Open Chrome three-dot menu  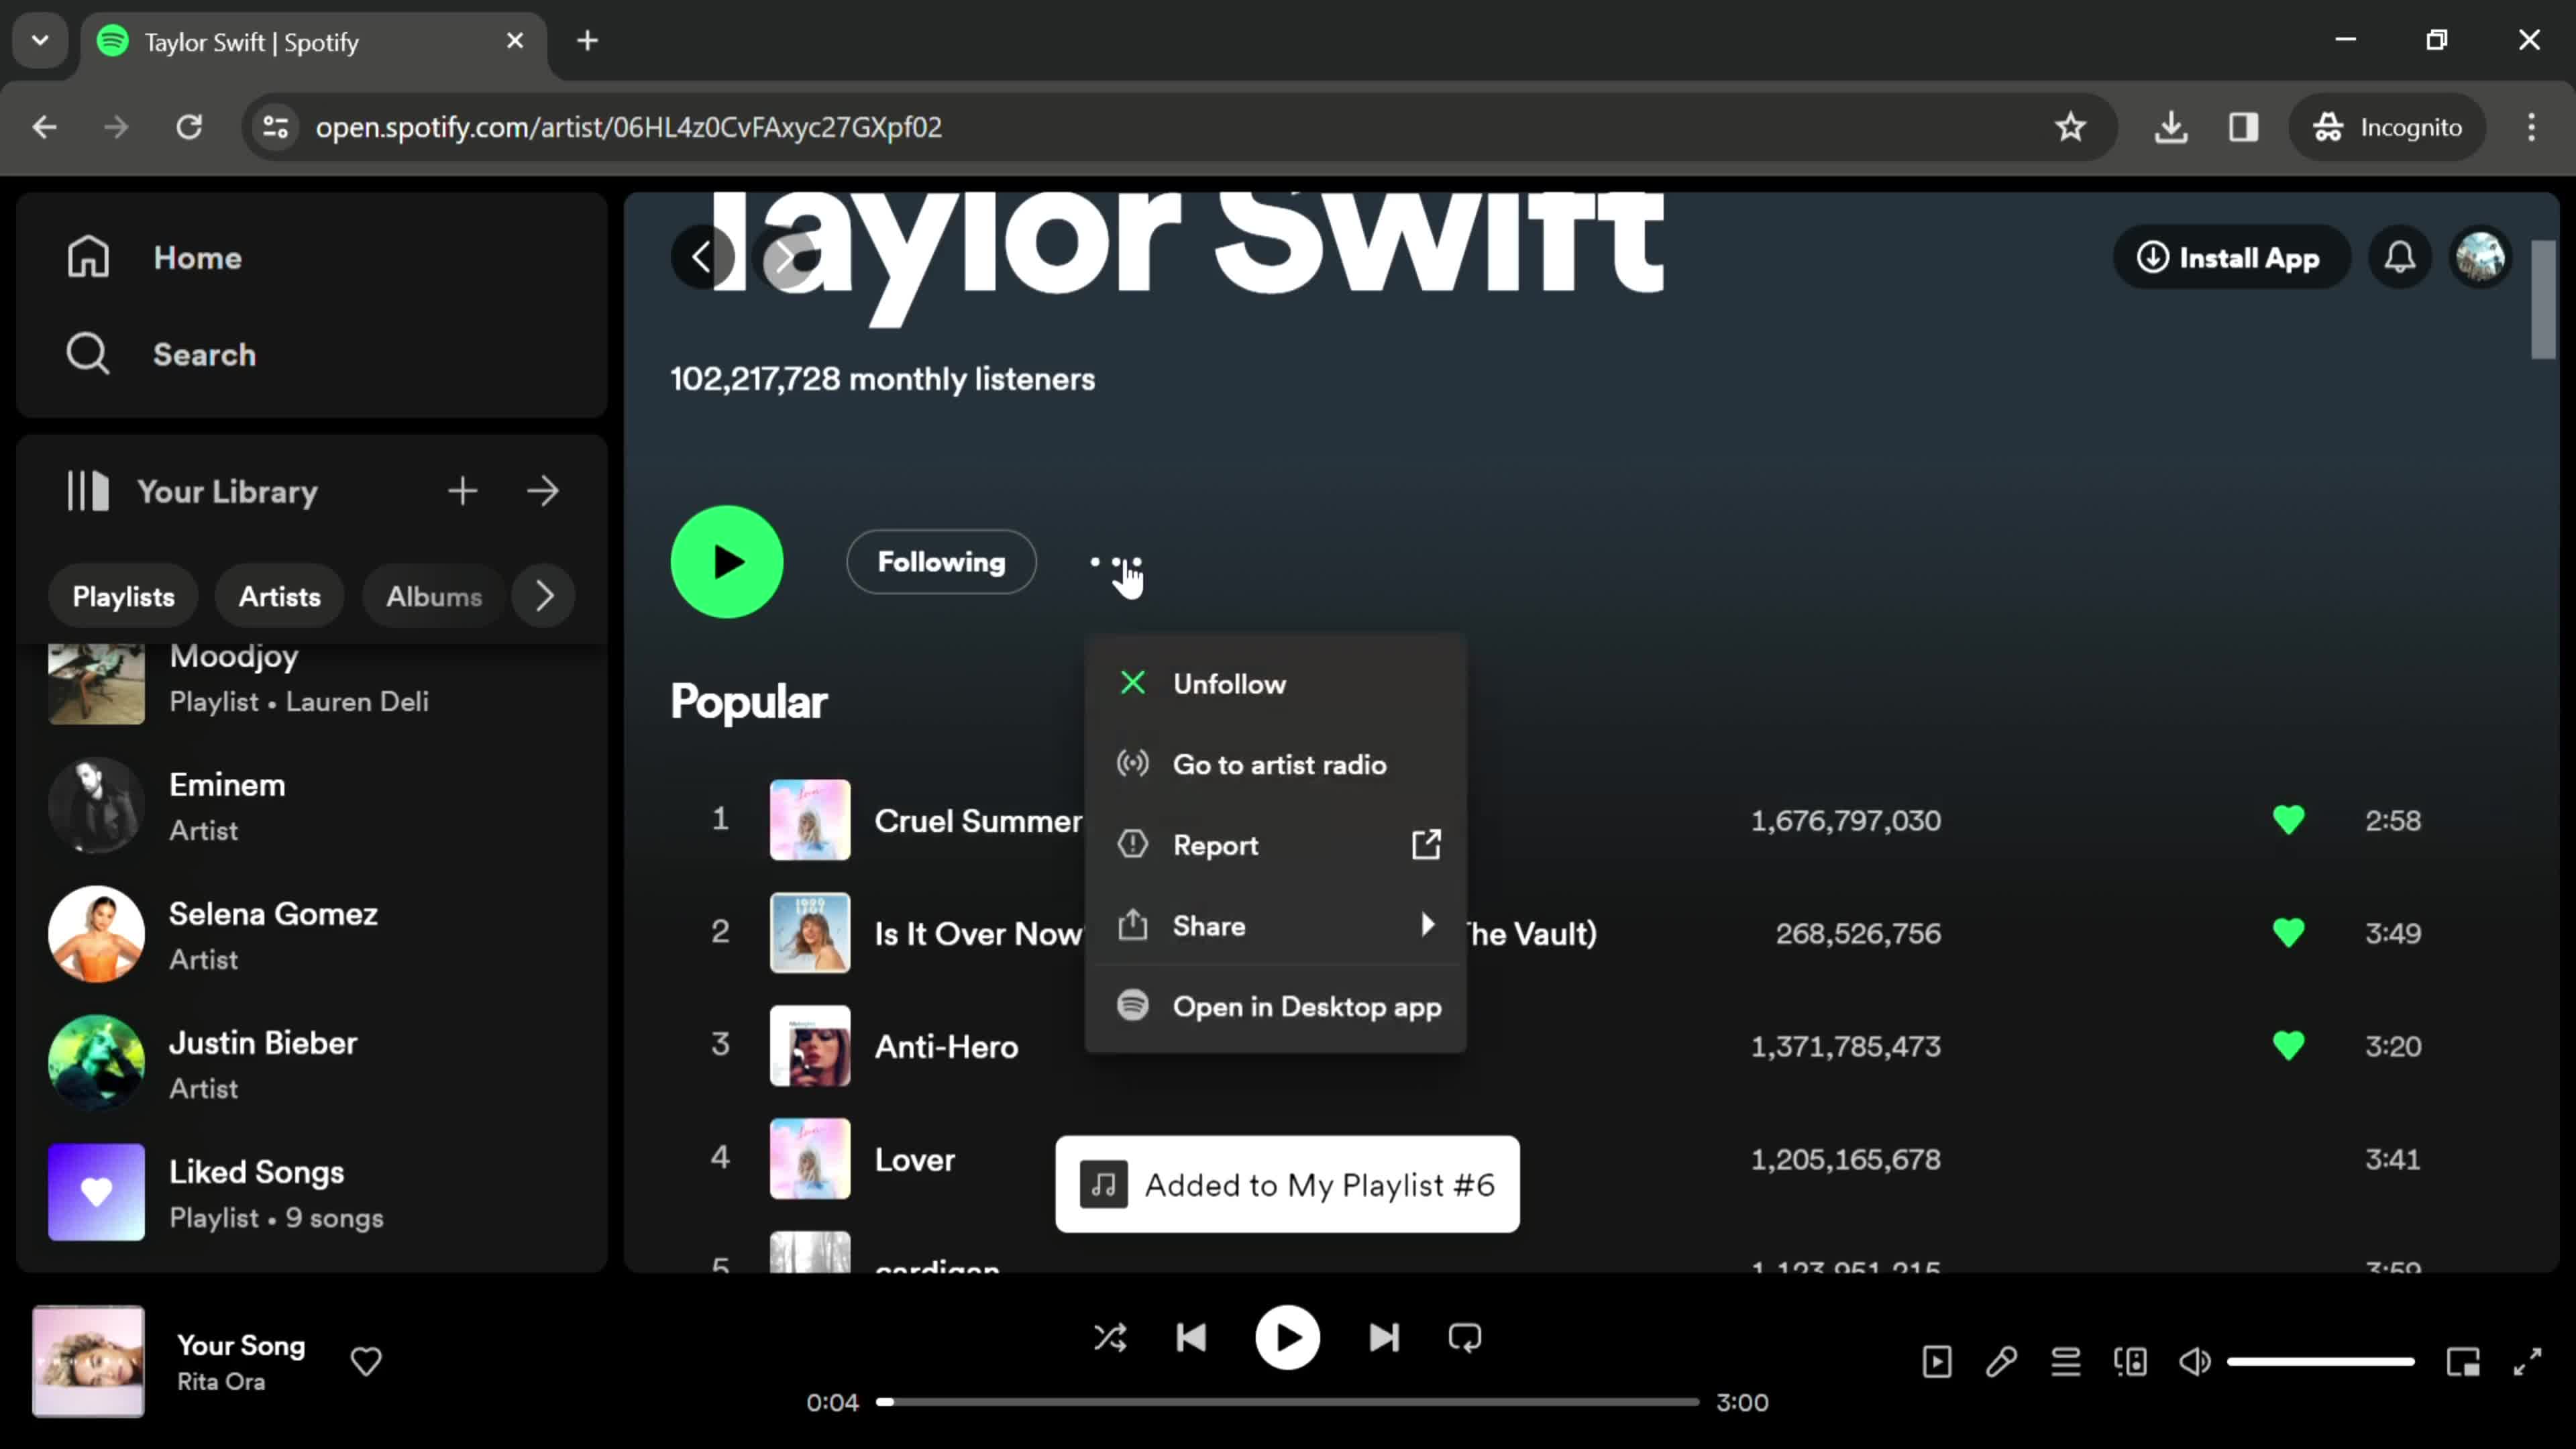point(2532,127)
